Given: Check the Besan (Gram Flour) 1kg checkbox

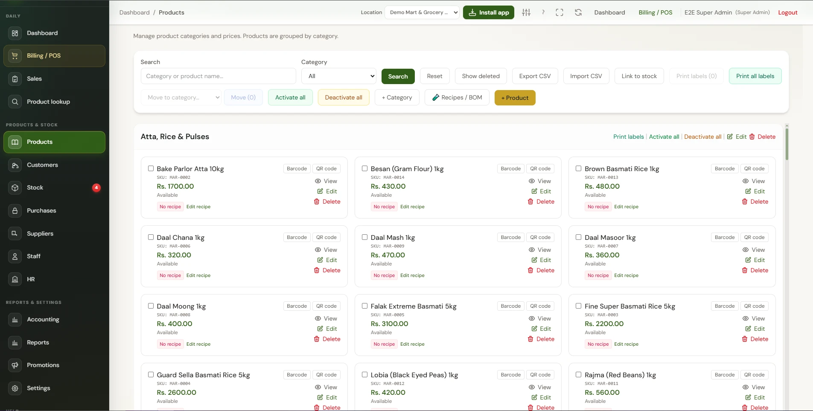Looking at the screenshot, I should (364, 169).
